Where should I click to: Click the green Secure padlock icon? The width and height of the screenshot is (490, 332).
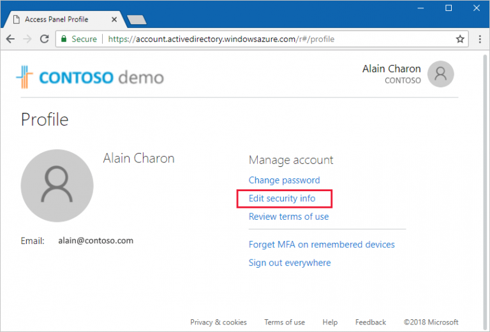coord(63,39)
